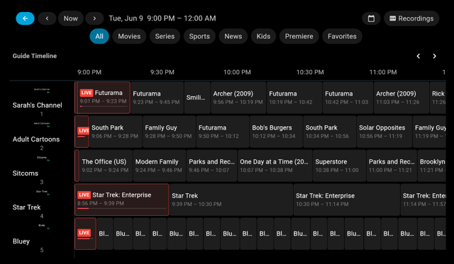Open the Smili... program cell

(197, 98)
